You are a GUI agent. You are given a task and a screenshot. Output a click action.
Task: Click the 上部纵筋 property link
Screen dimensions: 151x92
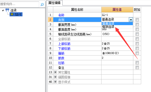64,44
